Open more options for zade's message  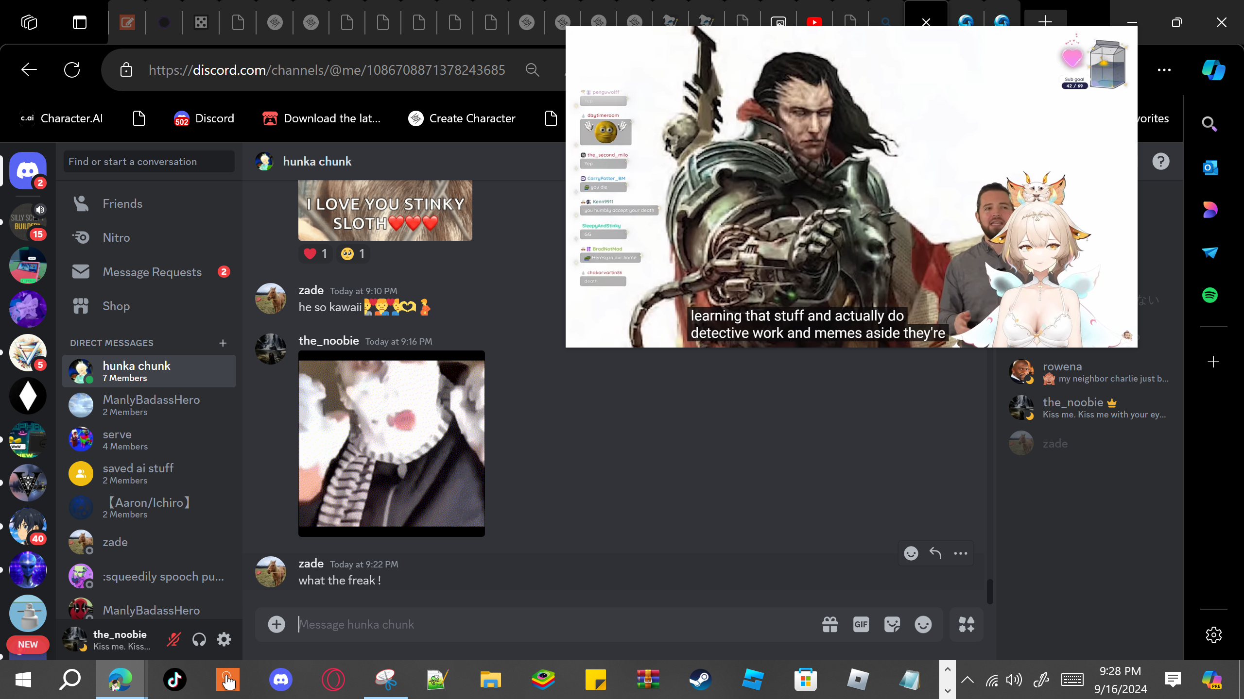pyautogui.click(x=961, y=553)
